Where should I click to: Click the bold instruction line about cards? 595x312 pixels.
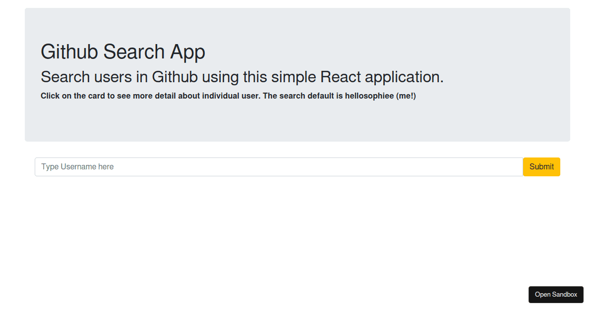pyautogui.click(x=228, y=96)
